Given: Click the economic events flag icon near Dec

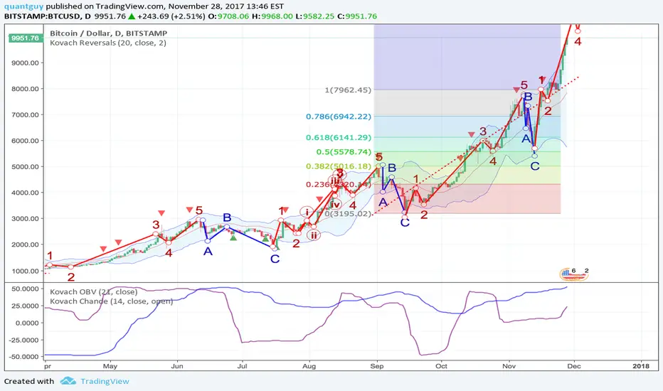Looking at the screenshot, I should (574, 274).
